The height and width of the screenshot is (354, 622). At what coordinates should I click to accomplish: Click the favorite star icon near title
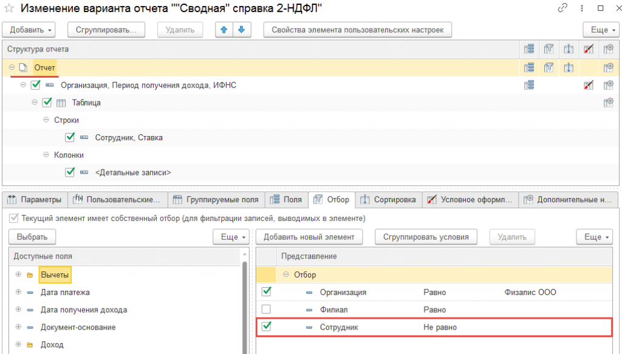point(9,9)
